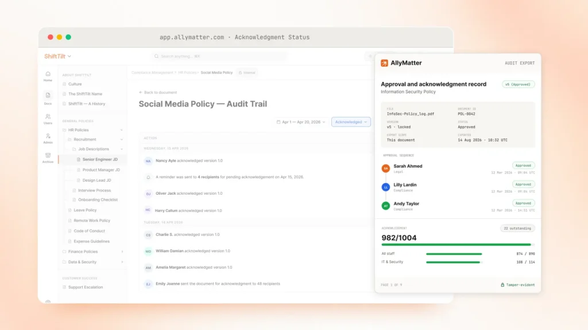Click Oliver Jack's OJ avatar
Image resolution: width=588 pixels, height=330 pixels.
[148, 194]
